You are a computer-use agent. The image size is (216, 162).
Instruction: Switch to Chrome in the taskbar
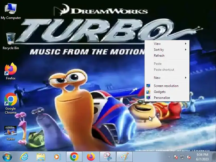[x=74, y=157]
